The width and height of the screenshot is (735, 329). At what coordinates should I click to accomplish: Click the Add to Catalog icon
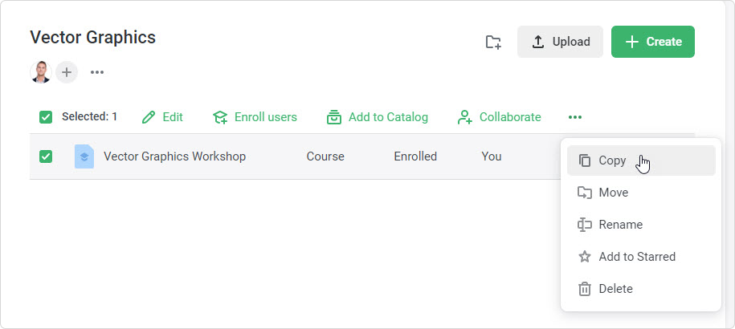click(334, 117)
